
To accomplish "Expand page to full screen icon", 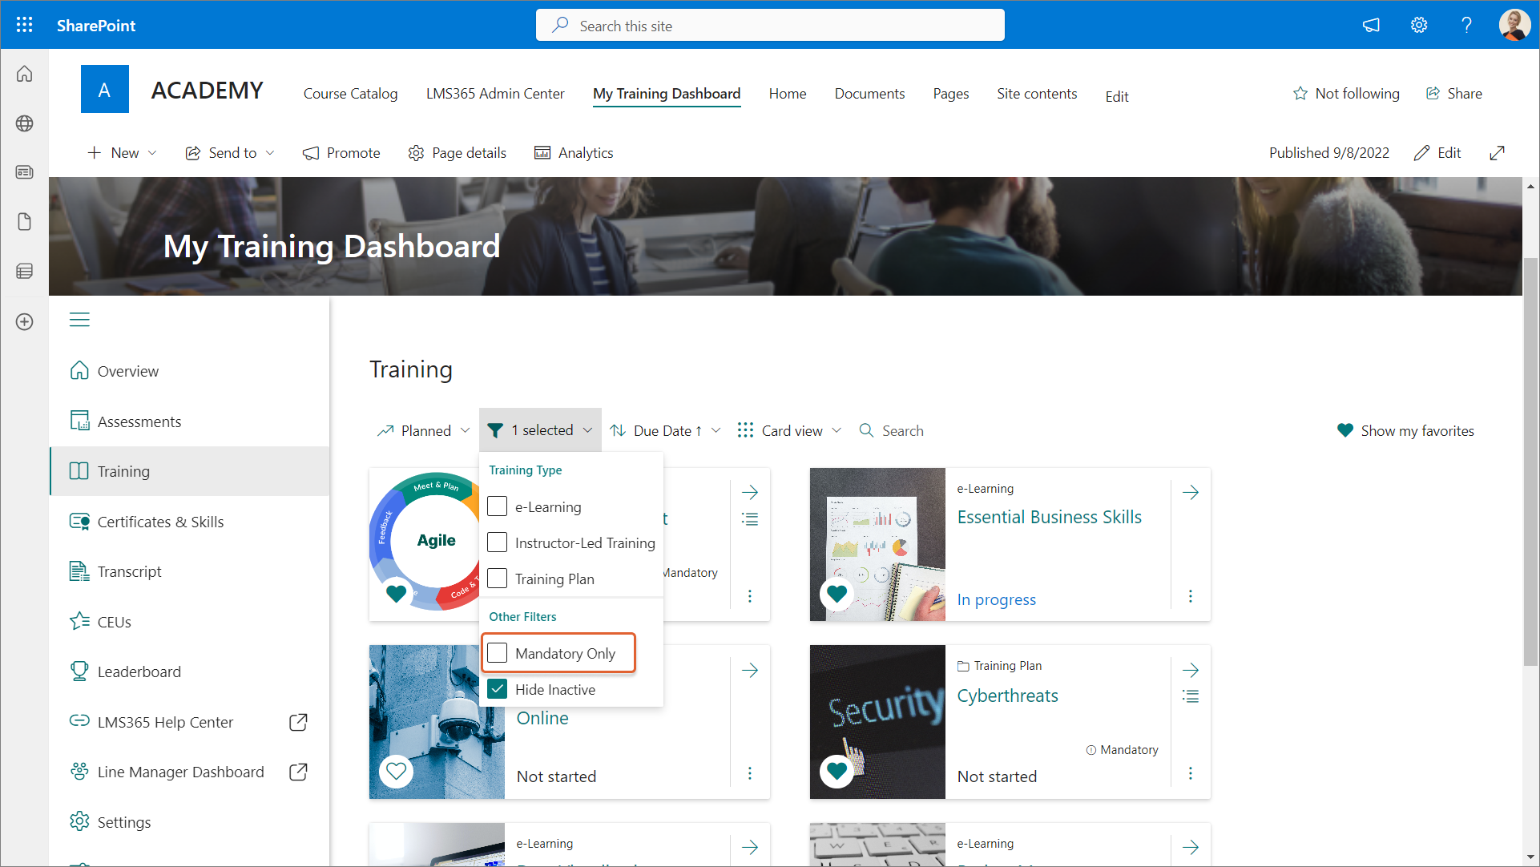I will coord(1497,153).
